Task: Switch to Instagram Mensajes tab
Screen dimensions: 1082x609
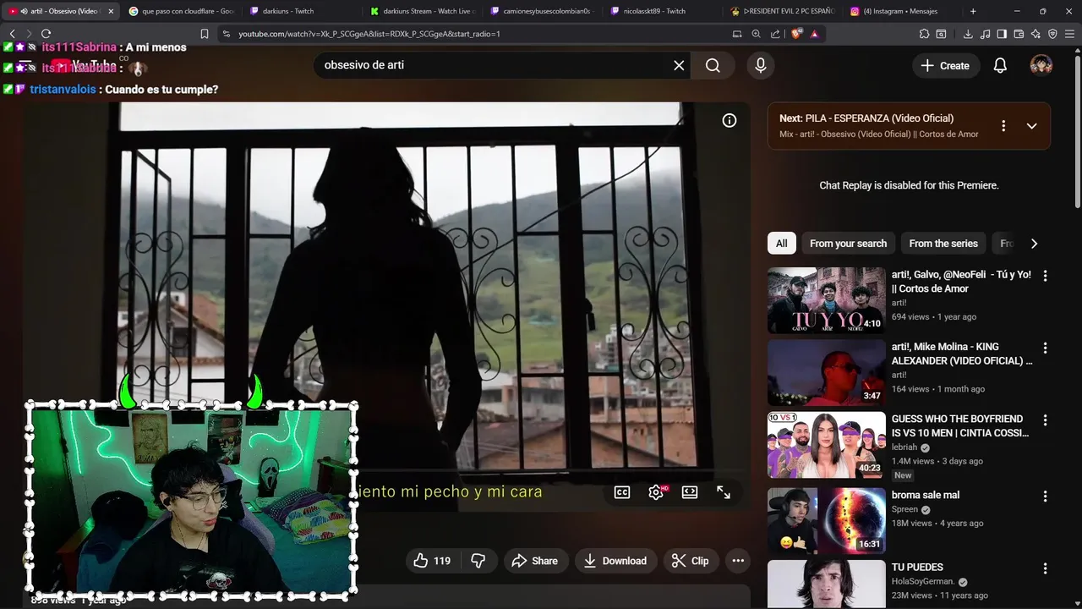Action: click(x=904, y=11)
